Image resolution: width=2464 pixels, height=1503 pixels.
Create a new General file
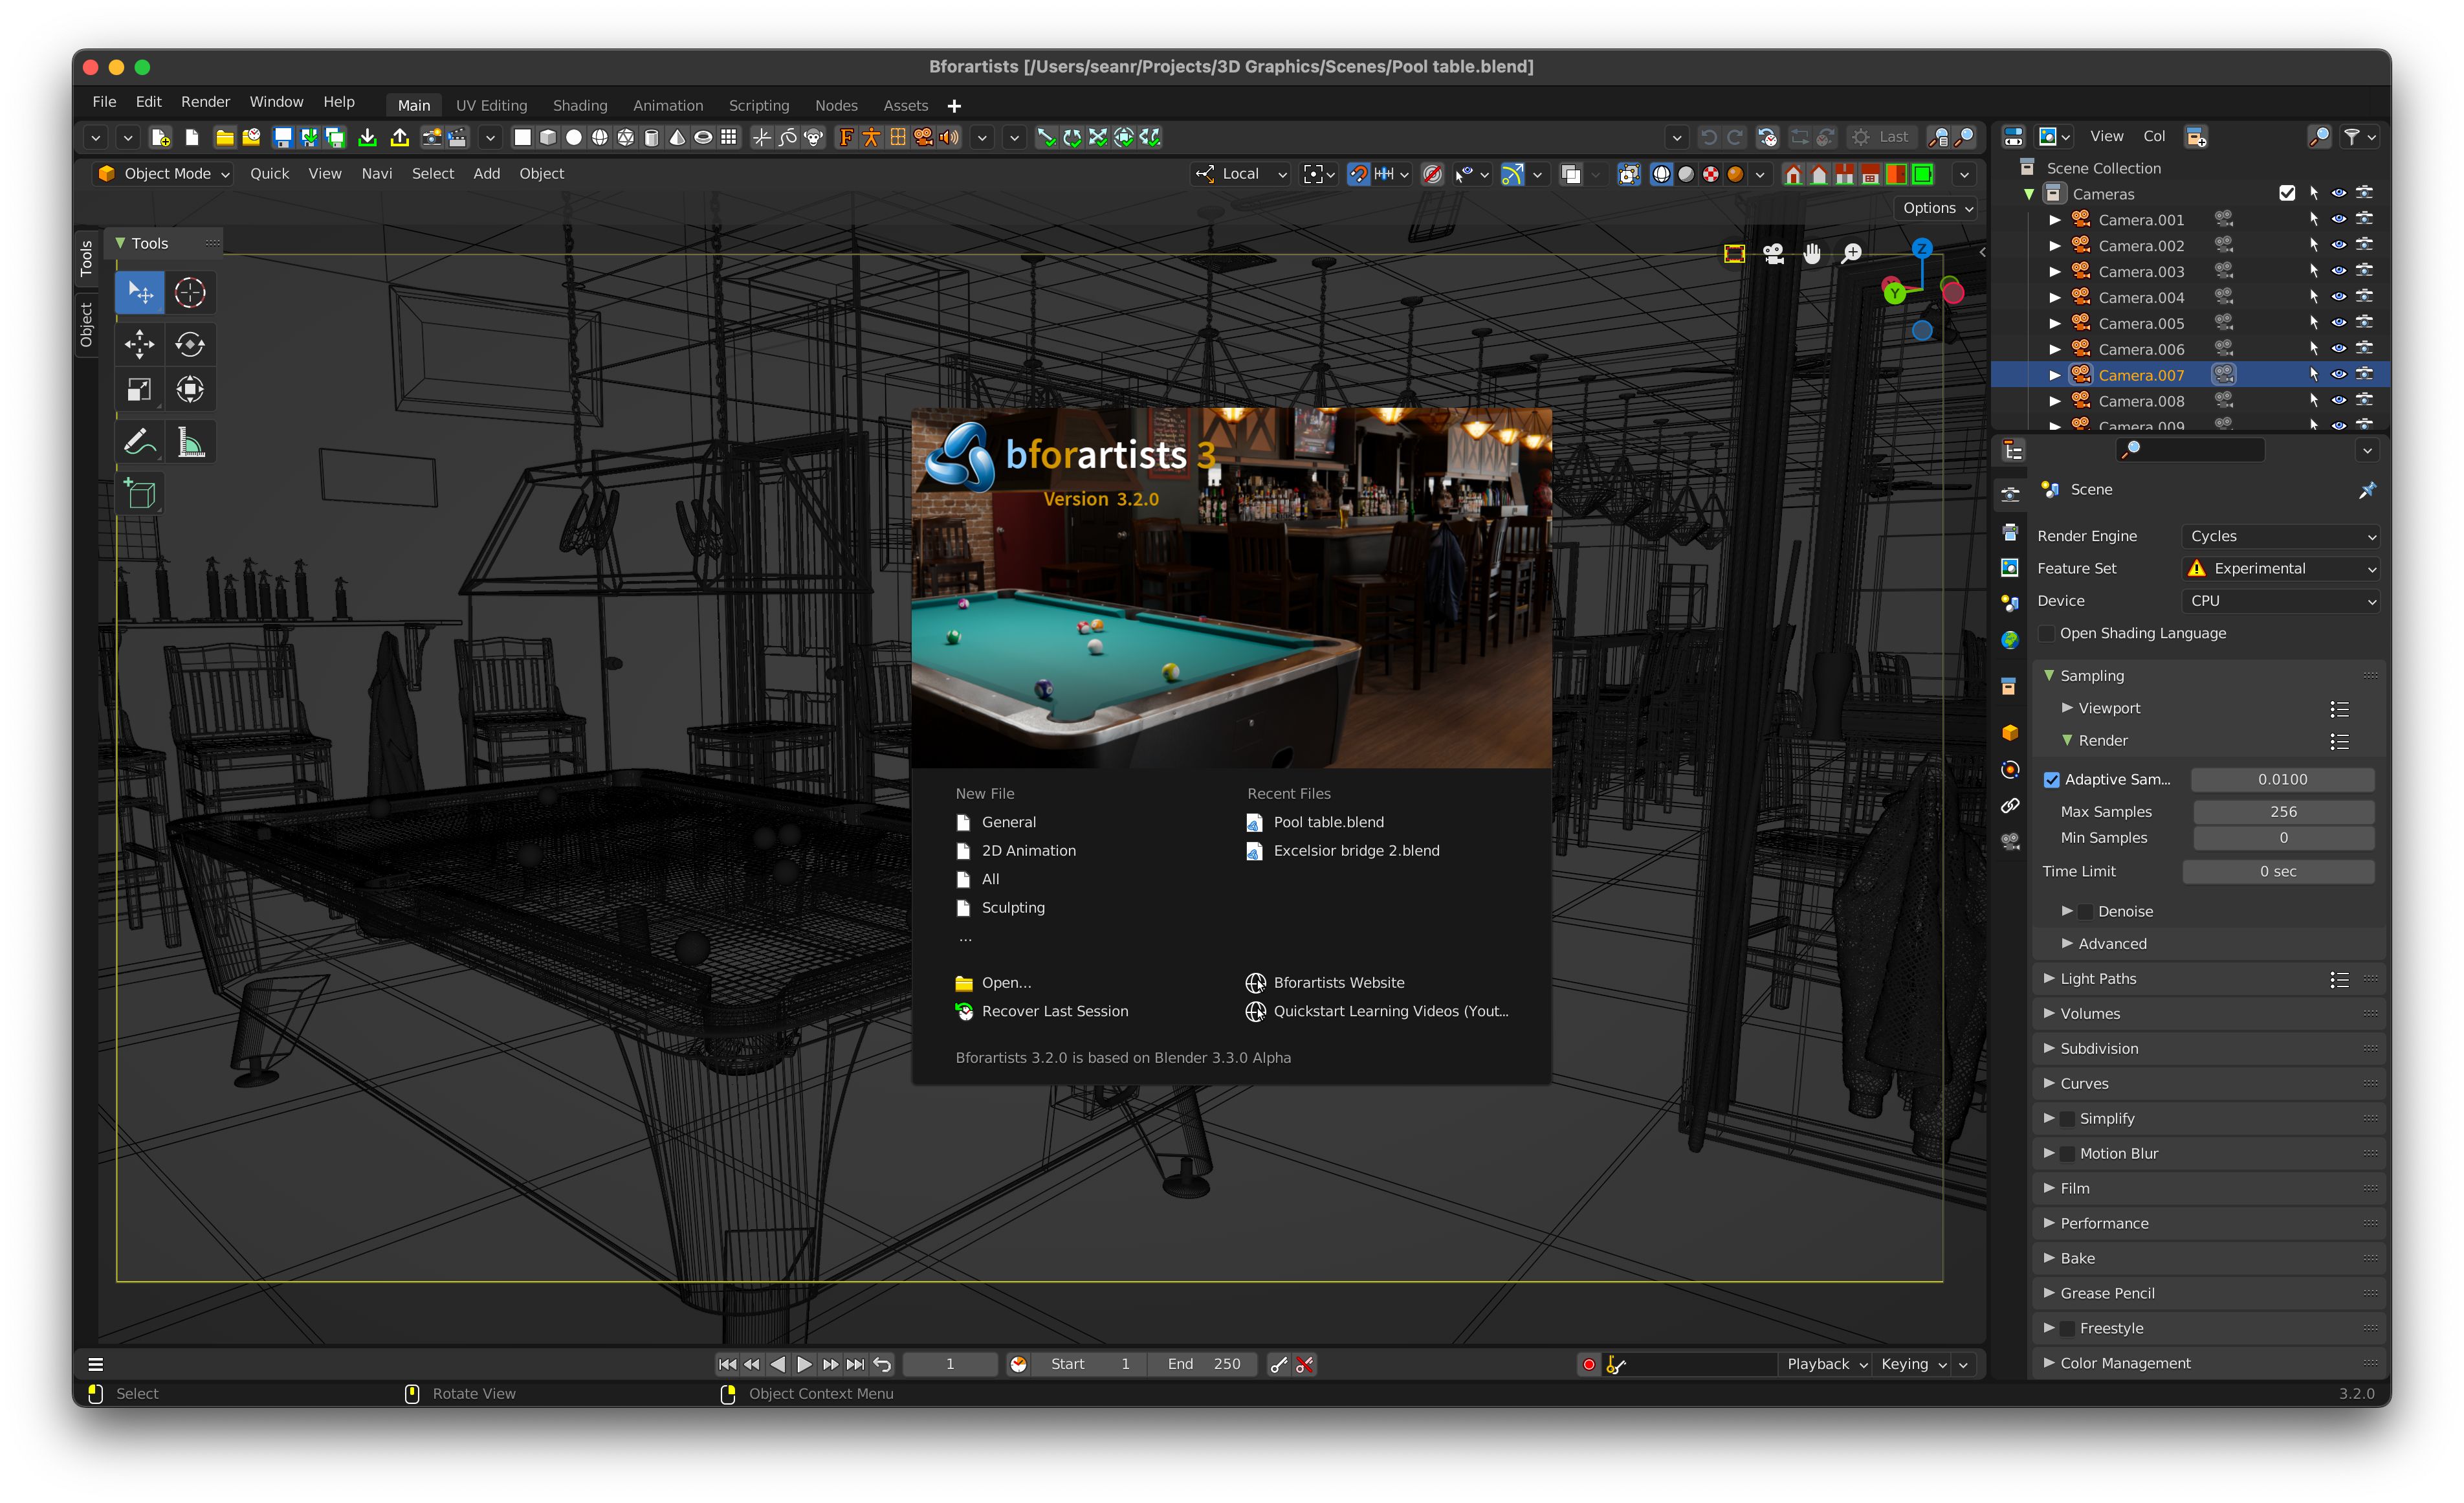coord(996,823)
